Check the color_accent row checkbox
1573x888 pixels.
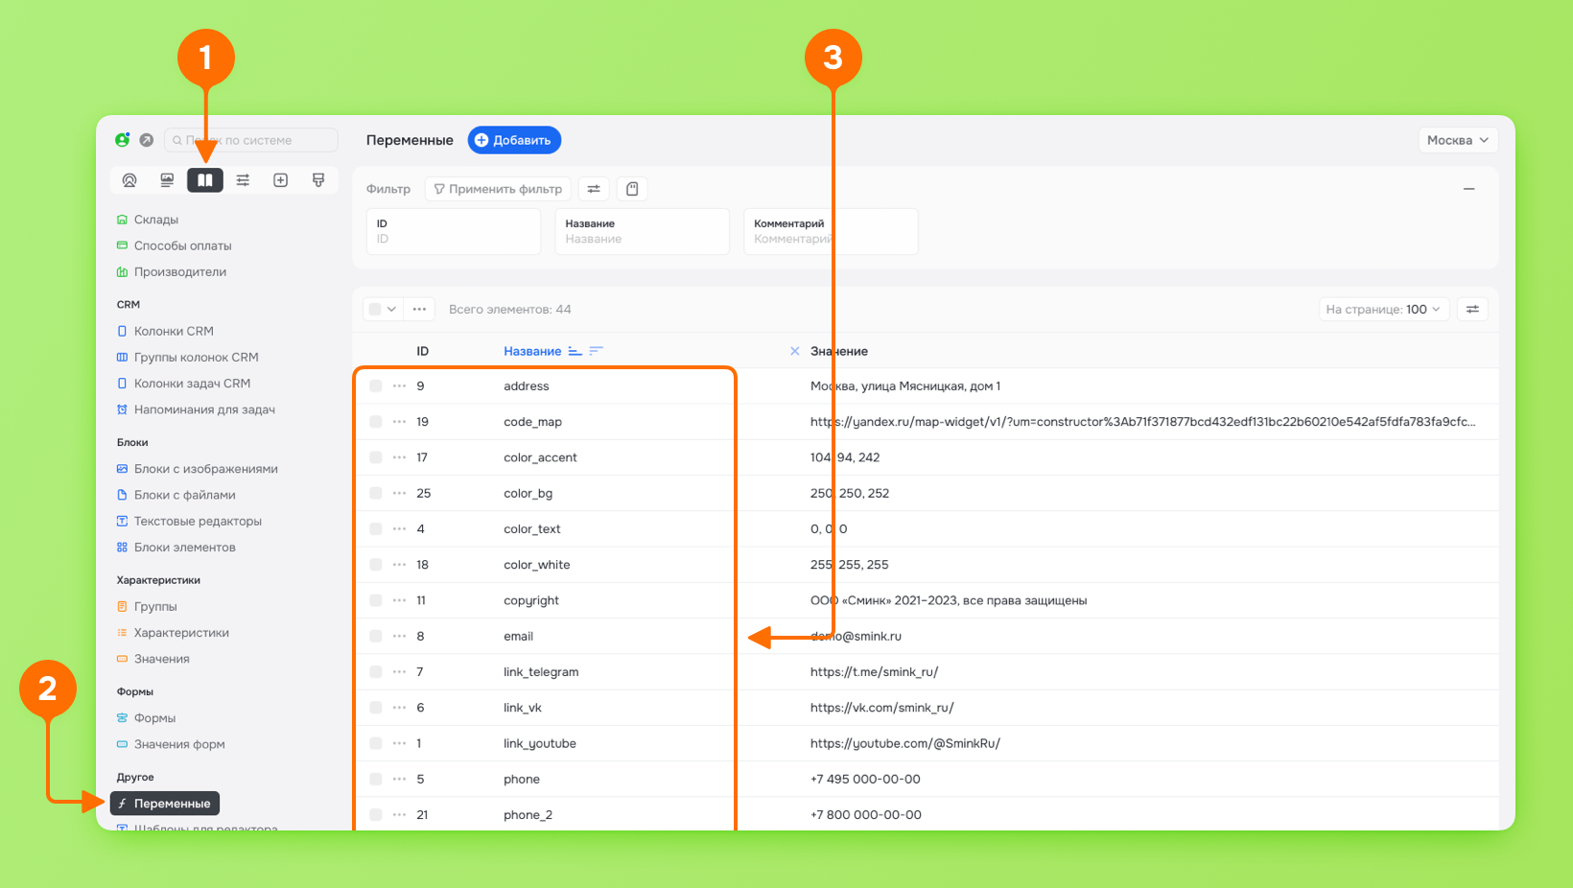375,457
